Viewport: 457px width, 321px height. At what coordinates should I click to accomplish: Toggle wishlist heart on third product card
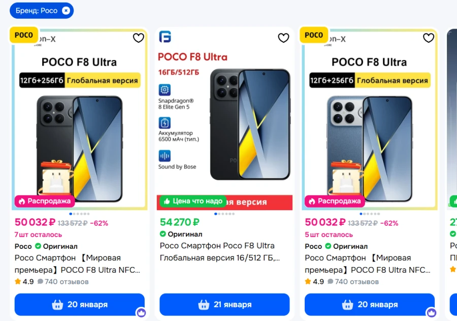[x=429, y=38]
